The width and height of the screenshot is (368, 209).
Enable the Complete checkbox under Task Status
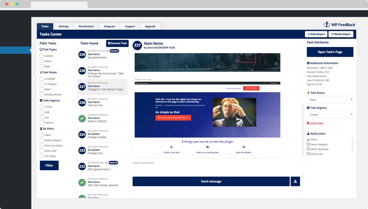tap(41, 79)
